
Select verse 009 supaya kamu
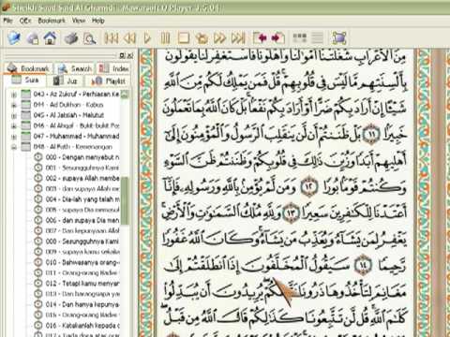tap(82, 252)
